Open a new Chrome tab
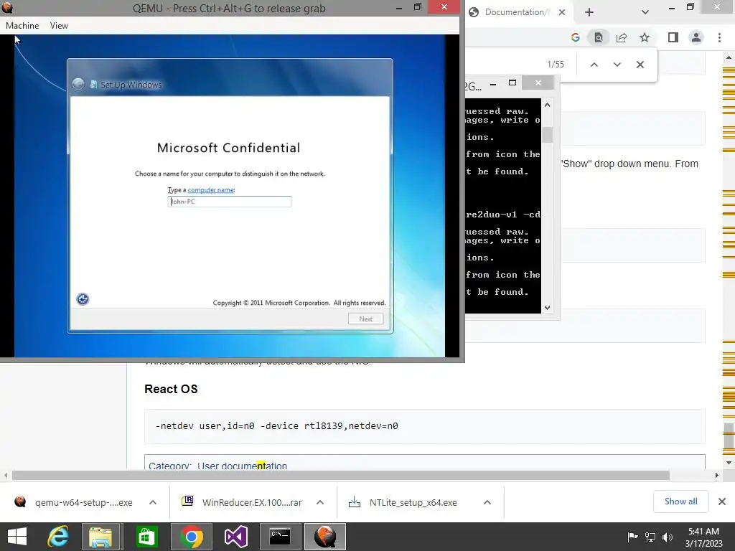Screen dimensions: 735x551 (x=589, y=12)
